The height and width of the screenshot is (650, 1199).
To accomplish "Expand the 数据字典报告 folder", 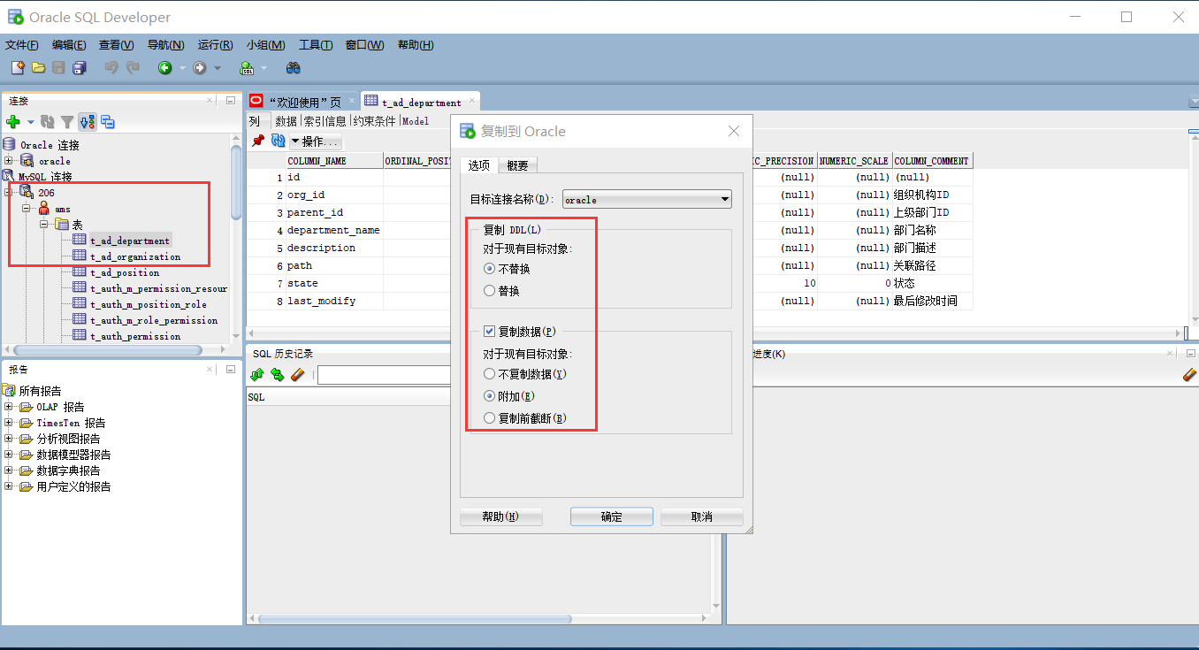I will click(9, 470).
